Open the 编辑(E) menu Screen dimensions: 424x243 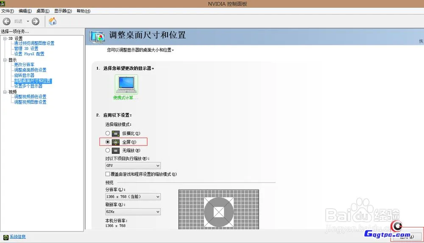(x=25, y=11)
